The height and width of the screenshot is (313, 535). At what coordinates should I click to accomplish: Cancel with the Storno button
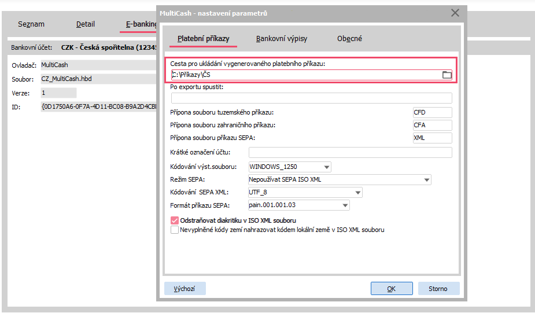click(x=438, y=289)
